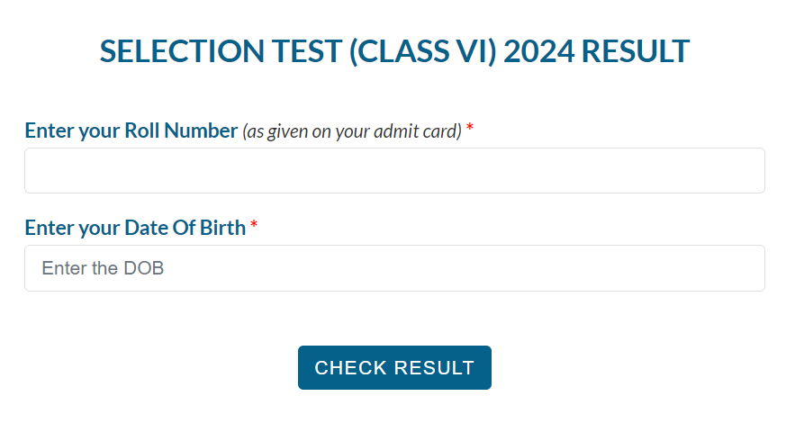Image resolution: width=786 pixels, height=432 pixels.
Task: Click the 'Enter the DOB' placeholder text
Action: click(x=103, y=268)
